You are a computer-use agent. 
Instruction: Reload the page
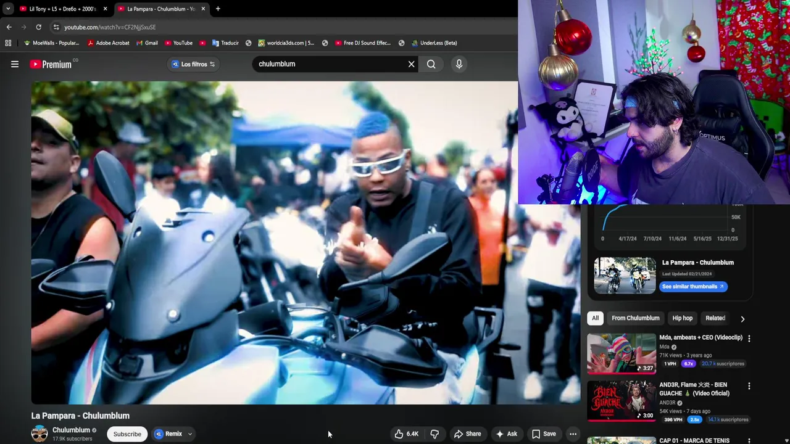[x=38, y=27]
